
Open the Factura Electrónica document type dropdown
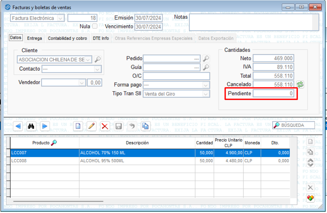[60, 18]
